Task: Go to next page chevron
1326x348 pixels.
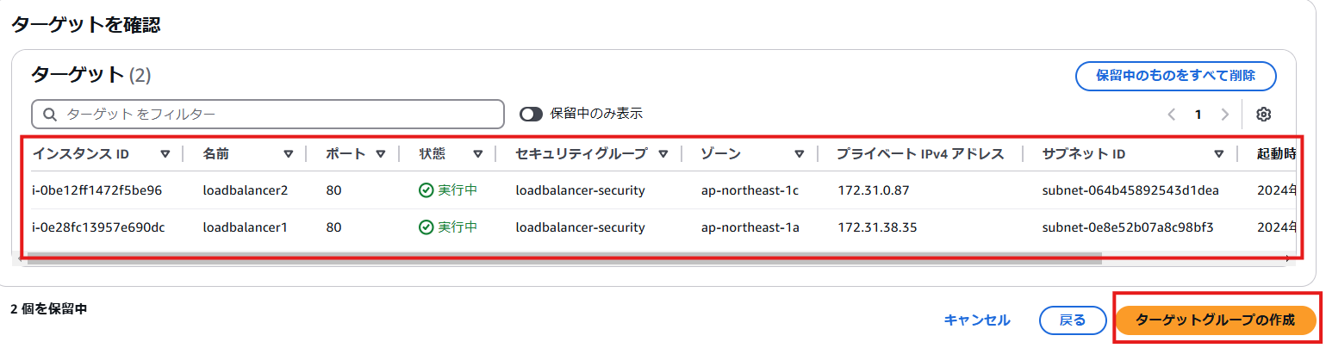Action: click(1224, 115)
